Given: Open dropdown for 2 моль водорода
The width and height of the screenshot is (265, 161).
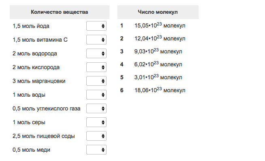Looking at the screenshot, I should tap(96, 53).
